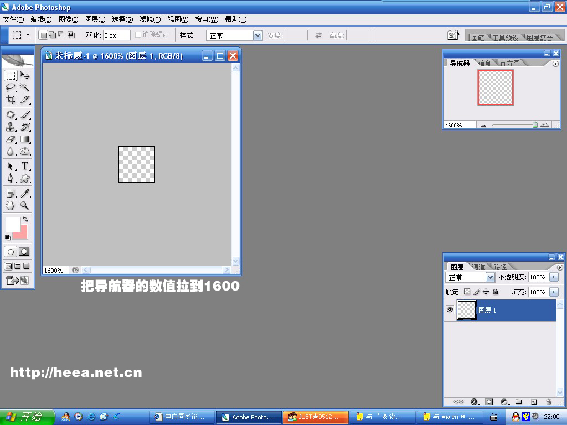Select the Eyedropper tool
This screenshot has width=567, height=425.
pos(25,193)
